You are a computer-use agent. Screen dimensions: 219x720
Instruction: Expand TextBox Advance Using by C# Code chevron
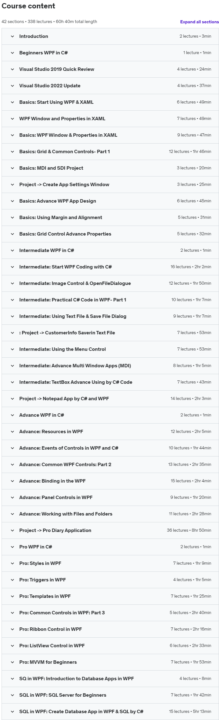12,382
